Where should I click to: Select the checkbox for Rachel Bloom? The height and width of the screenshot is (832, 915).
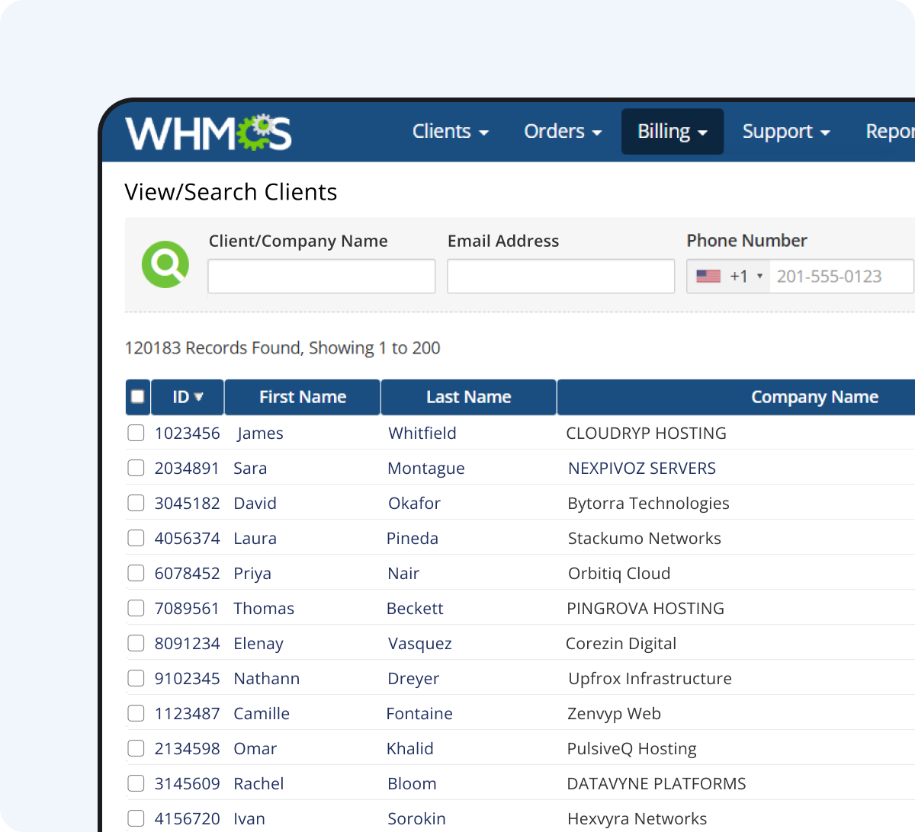(x=136, y=783)
